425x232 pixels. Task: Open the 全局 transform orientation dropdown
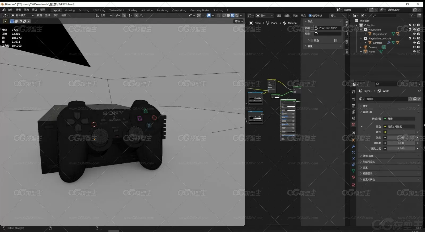pos(104,15)
